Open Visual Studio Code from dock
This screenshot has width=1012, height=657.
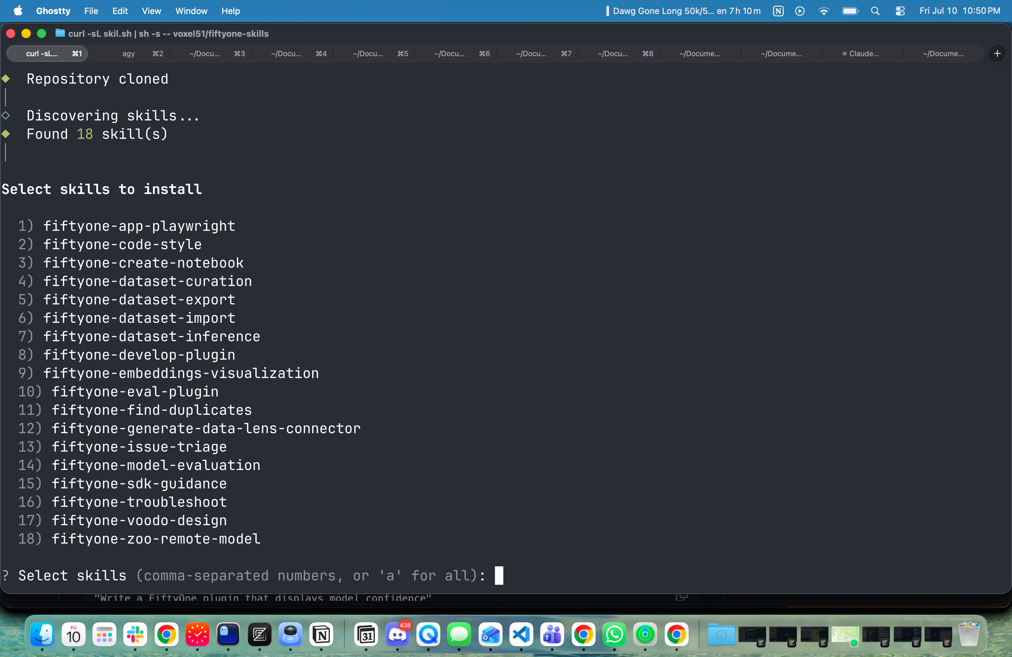pyautogui.click(x=521, y=635)
